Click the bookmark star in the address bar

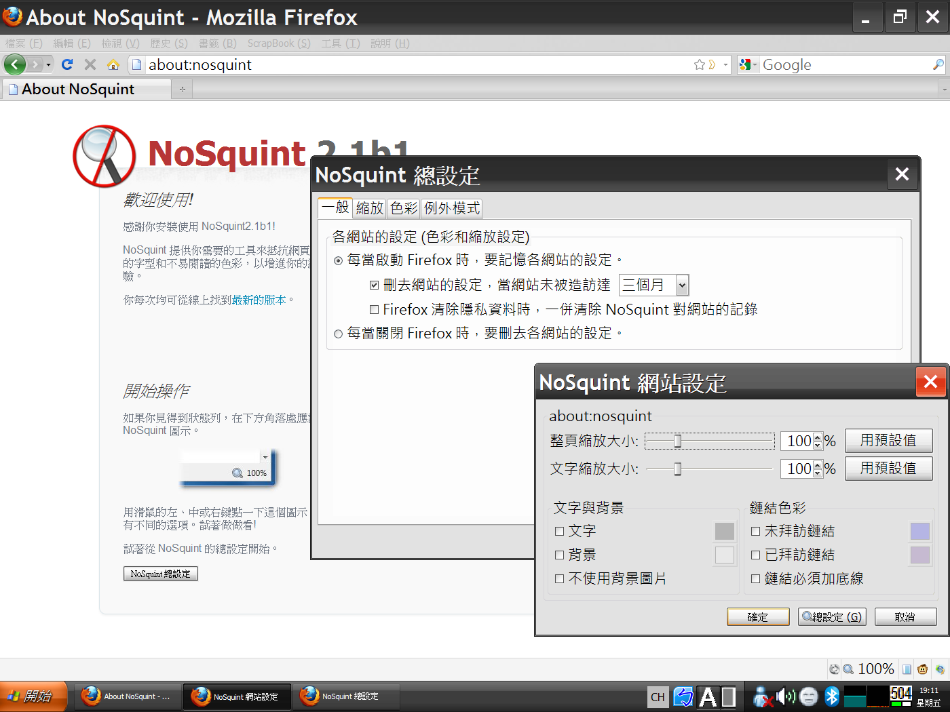pos(700,64)
